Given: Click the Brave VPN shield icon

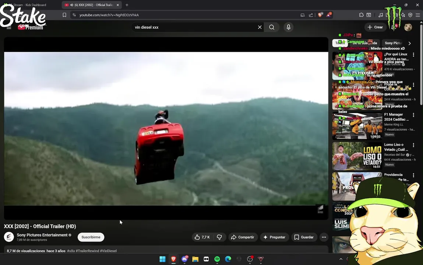Looking at the screenshot, I should point(410,15).
